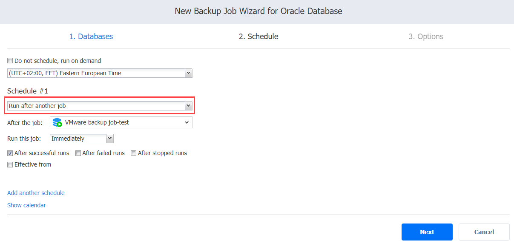Click the Cancel button
The image size is (514, 249).
pos(484,232)
